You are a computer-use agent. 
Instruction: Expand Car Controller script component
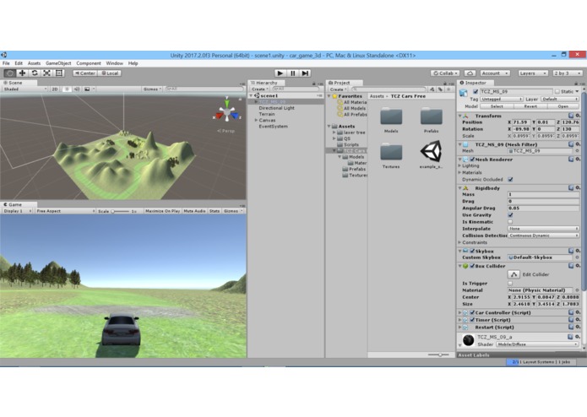459,312
